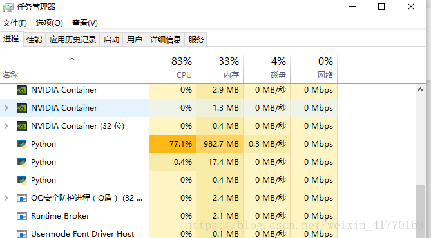Open the 文件(F) menu
The height and width of the screenshot is (238, 431).
pyautogui.click(x=15, y=23)
